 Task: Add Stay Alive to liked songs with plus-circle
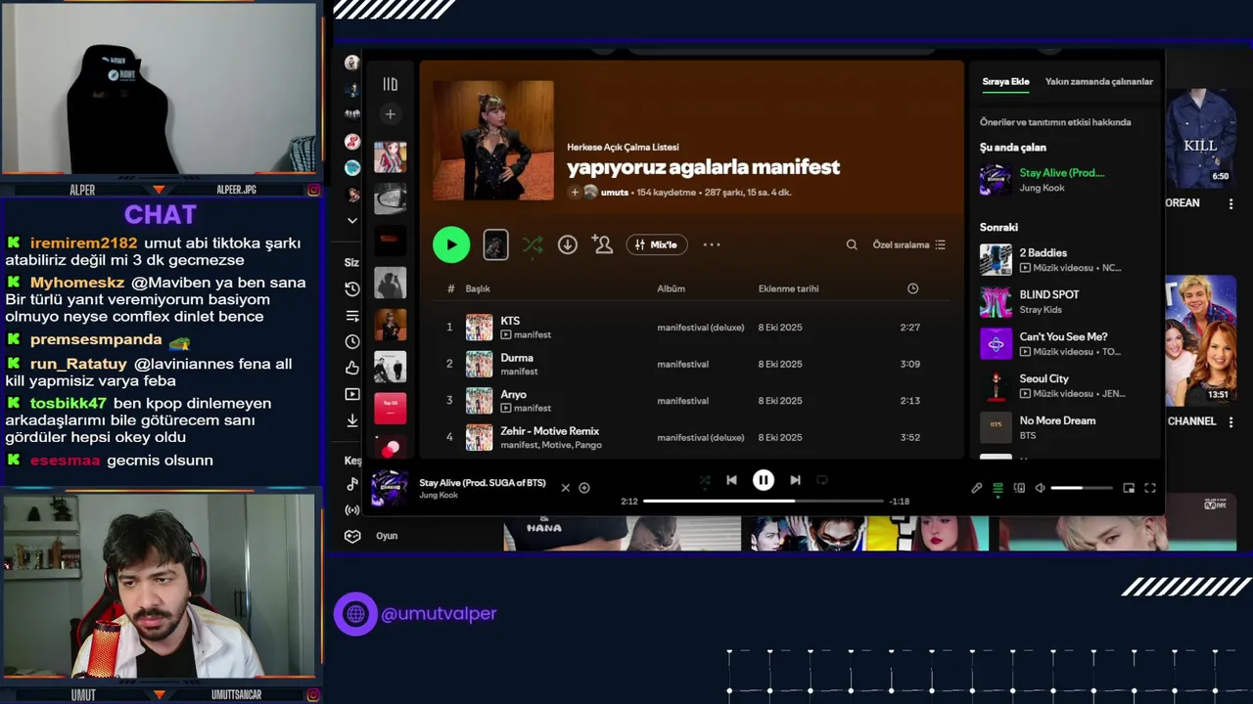(x=584, y=488)
